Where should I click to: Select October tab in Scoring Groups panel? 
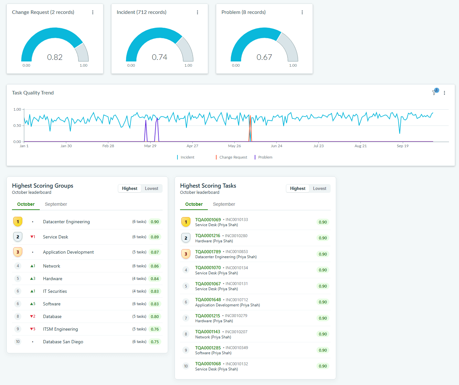(x=26, y=204)
